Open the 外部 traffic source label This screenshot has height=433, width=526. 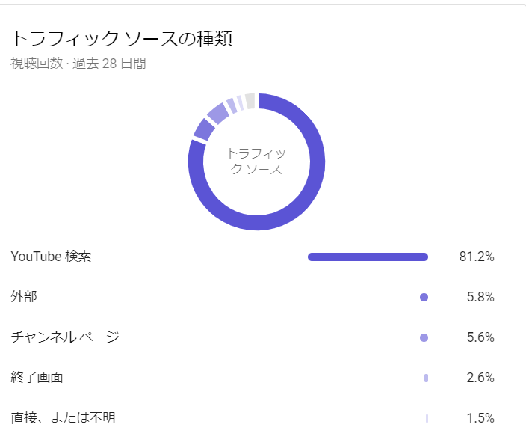pyautogui.click(x=24, y=297)
